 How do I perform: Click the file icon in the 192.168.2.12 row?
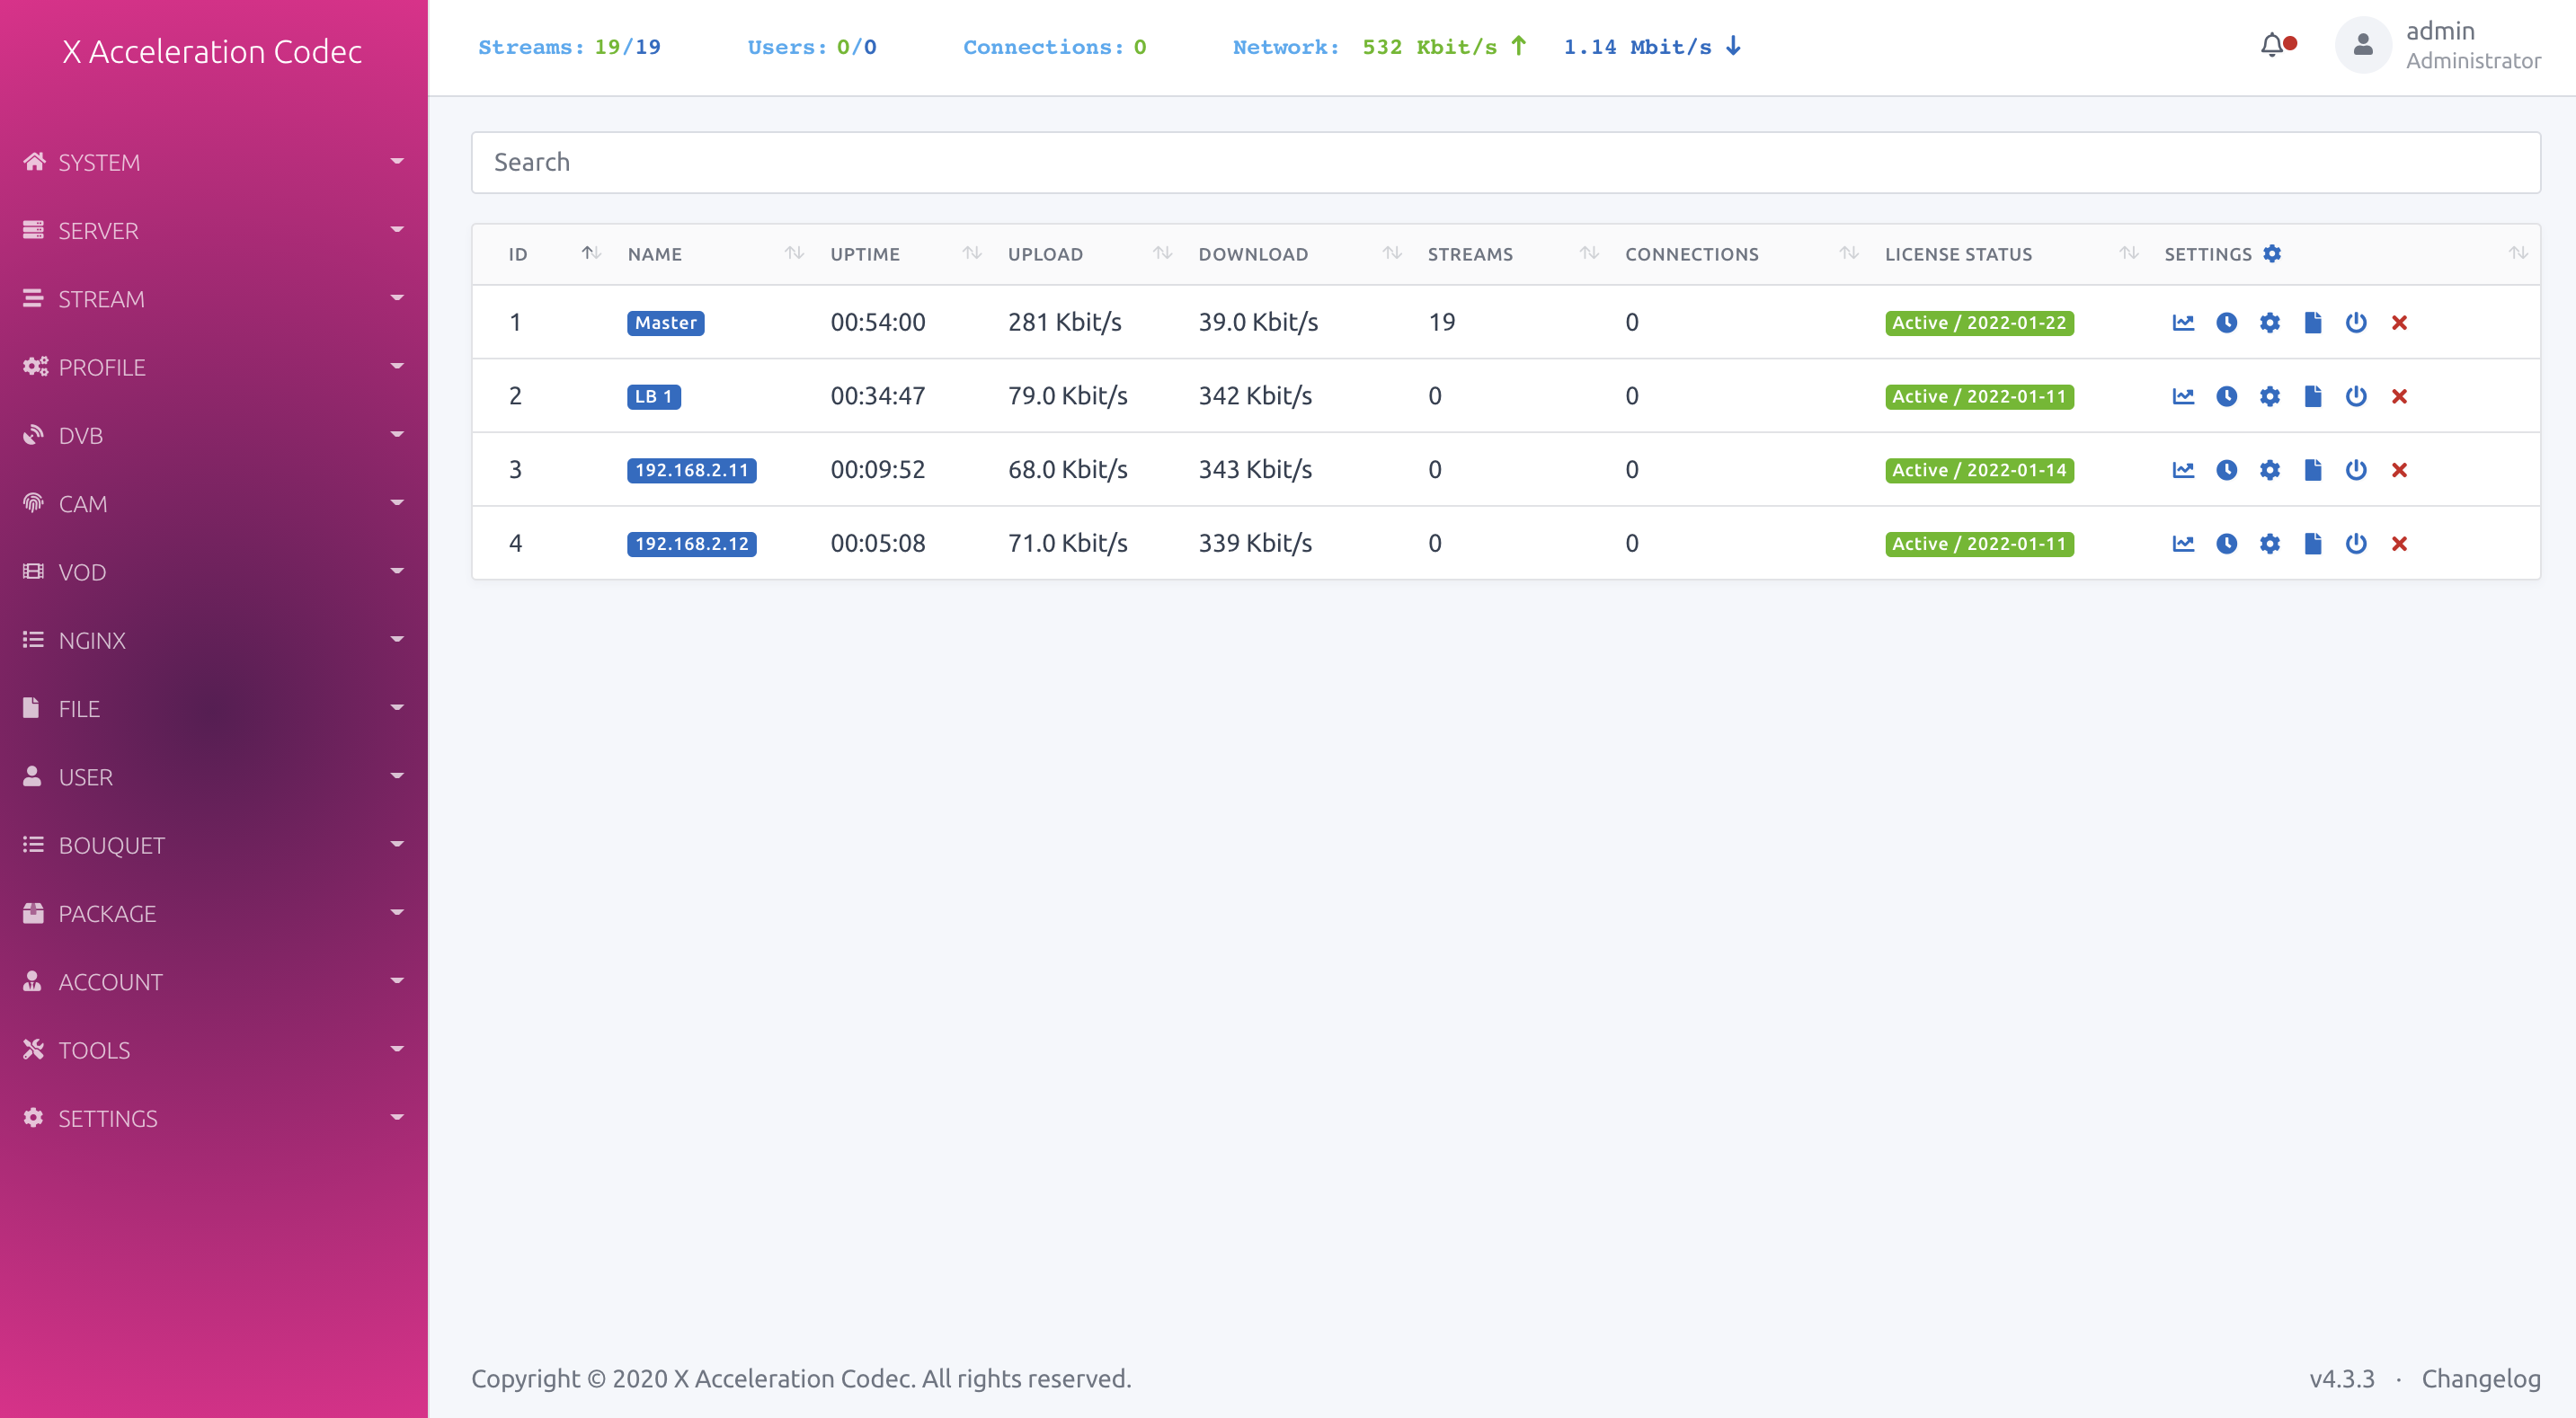click(2312, 544)
